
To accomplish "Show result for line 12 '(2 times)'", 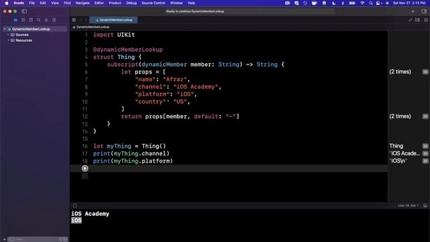I will click(425, 116).
